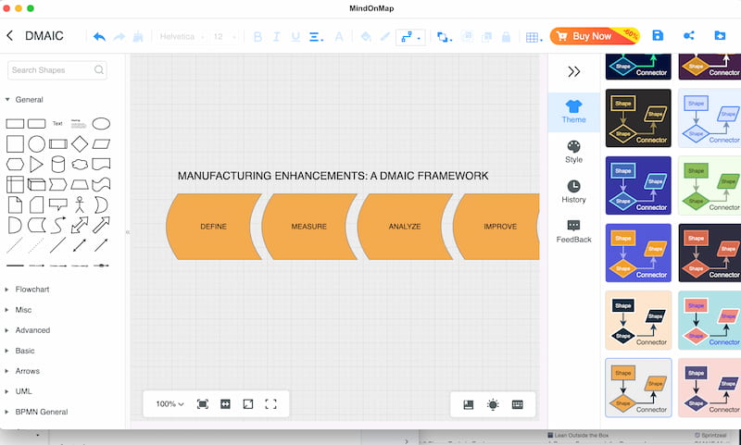Toggle the light bulb brightness mode
This screenshot has height=445, width=741.
coord(493,404)
